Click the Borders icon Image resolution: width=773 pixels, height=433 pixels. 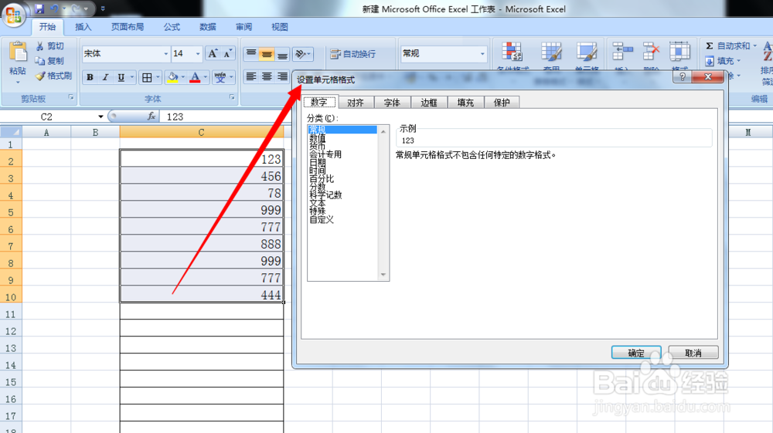(147, 77)
